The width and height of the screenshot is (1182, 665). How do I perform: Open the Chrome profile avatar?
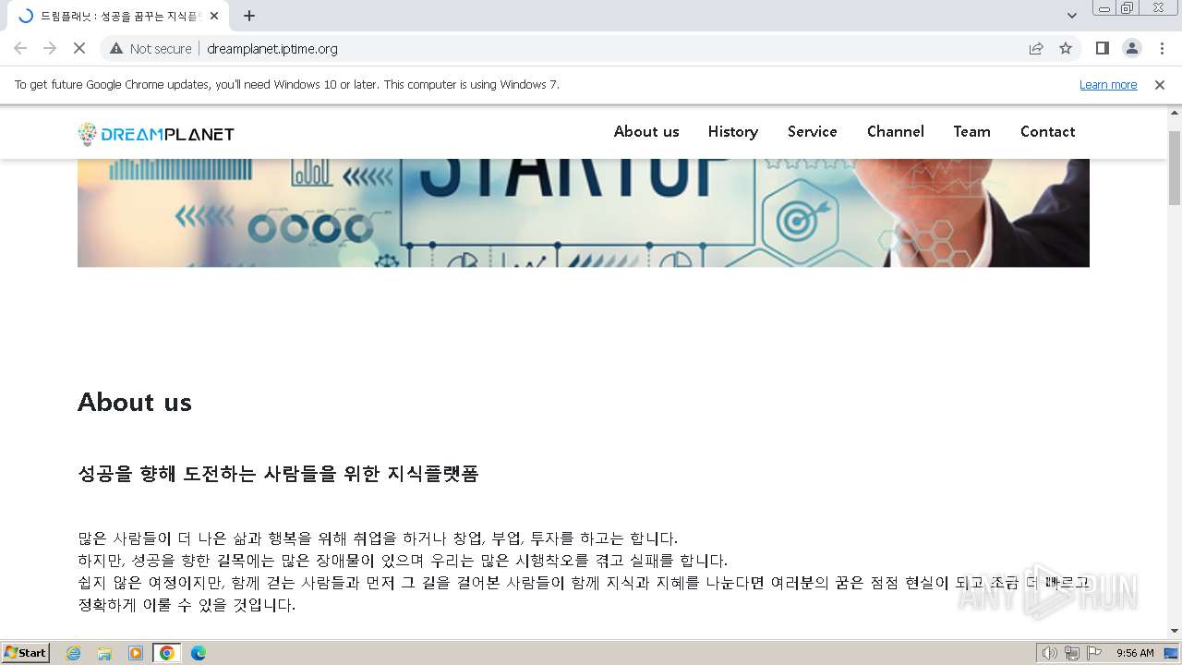1131,48
